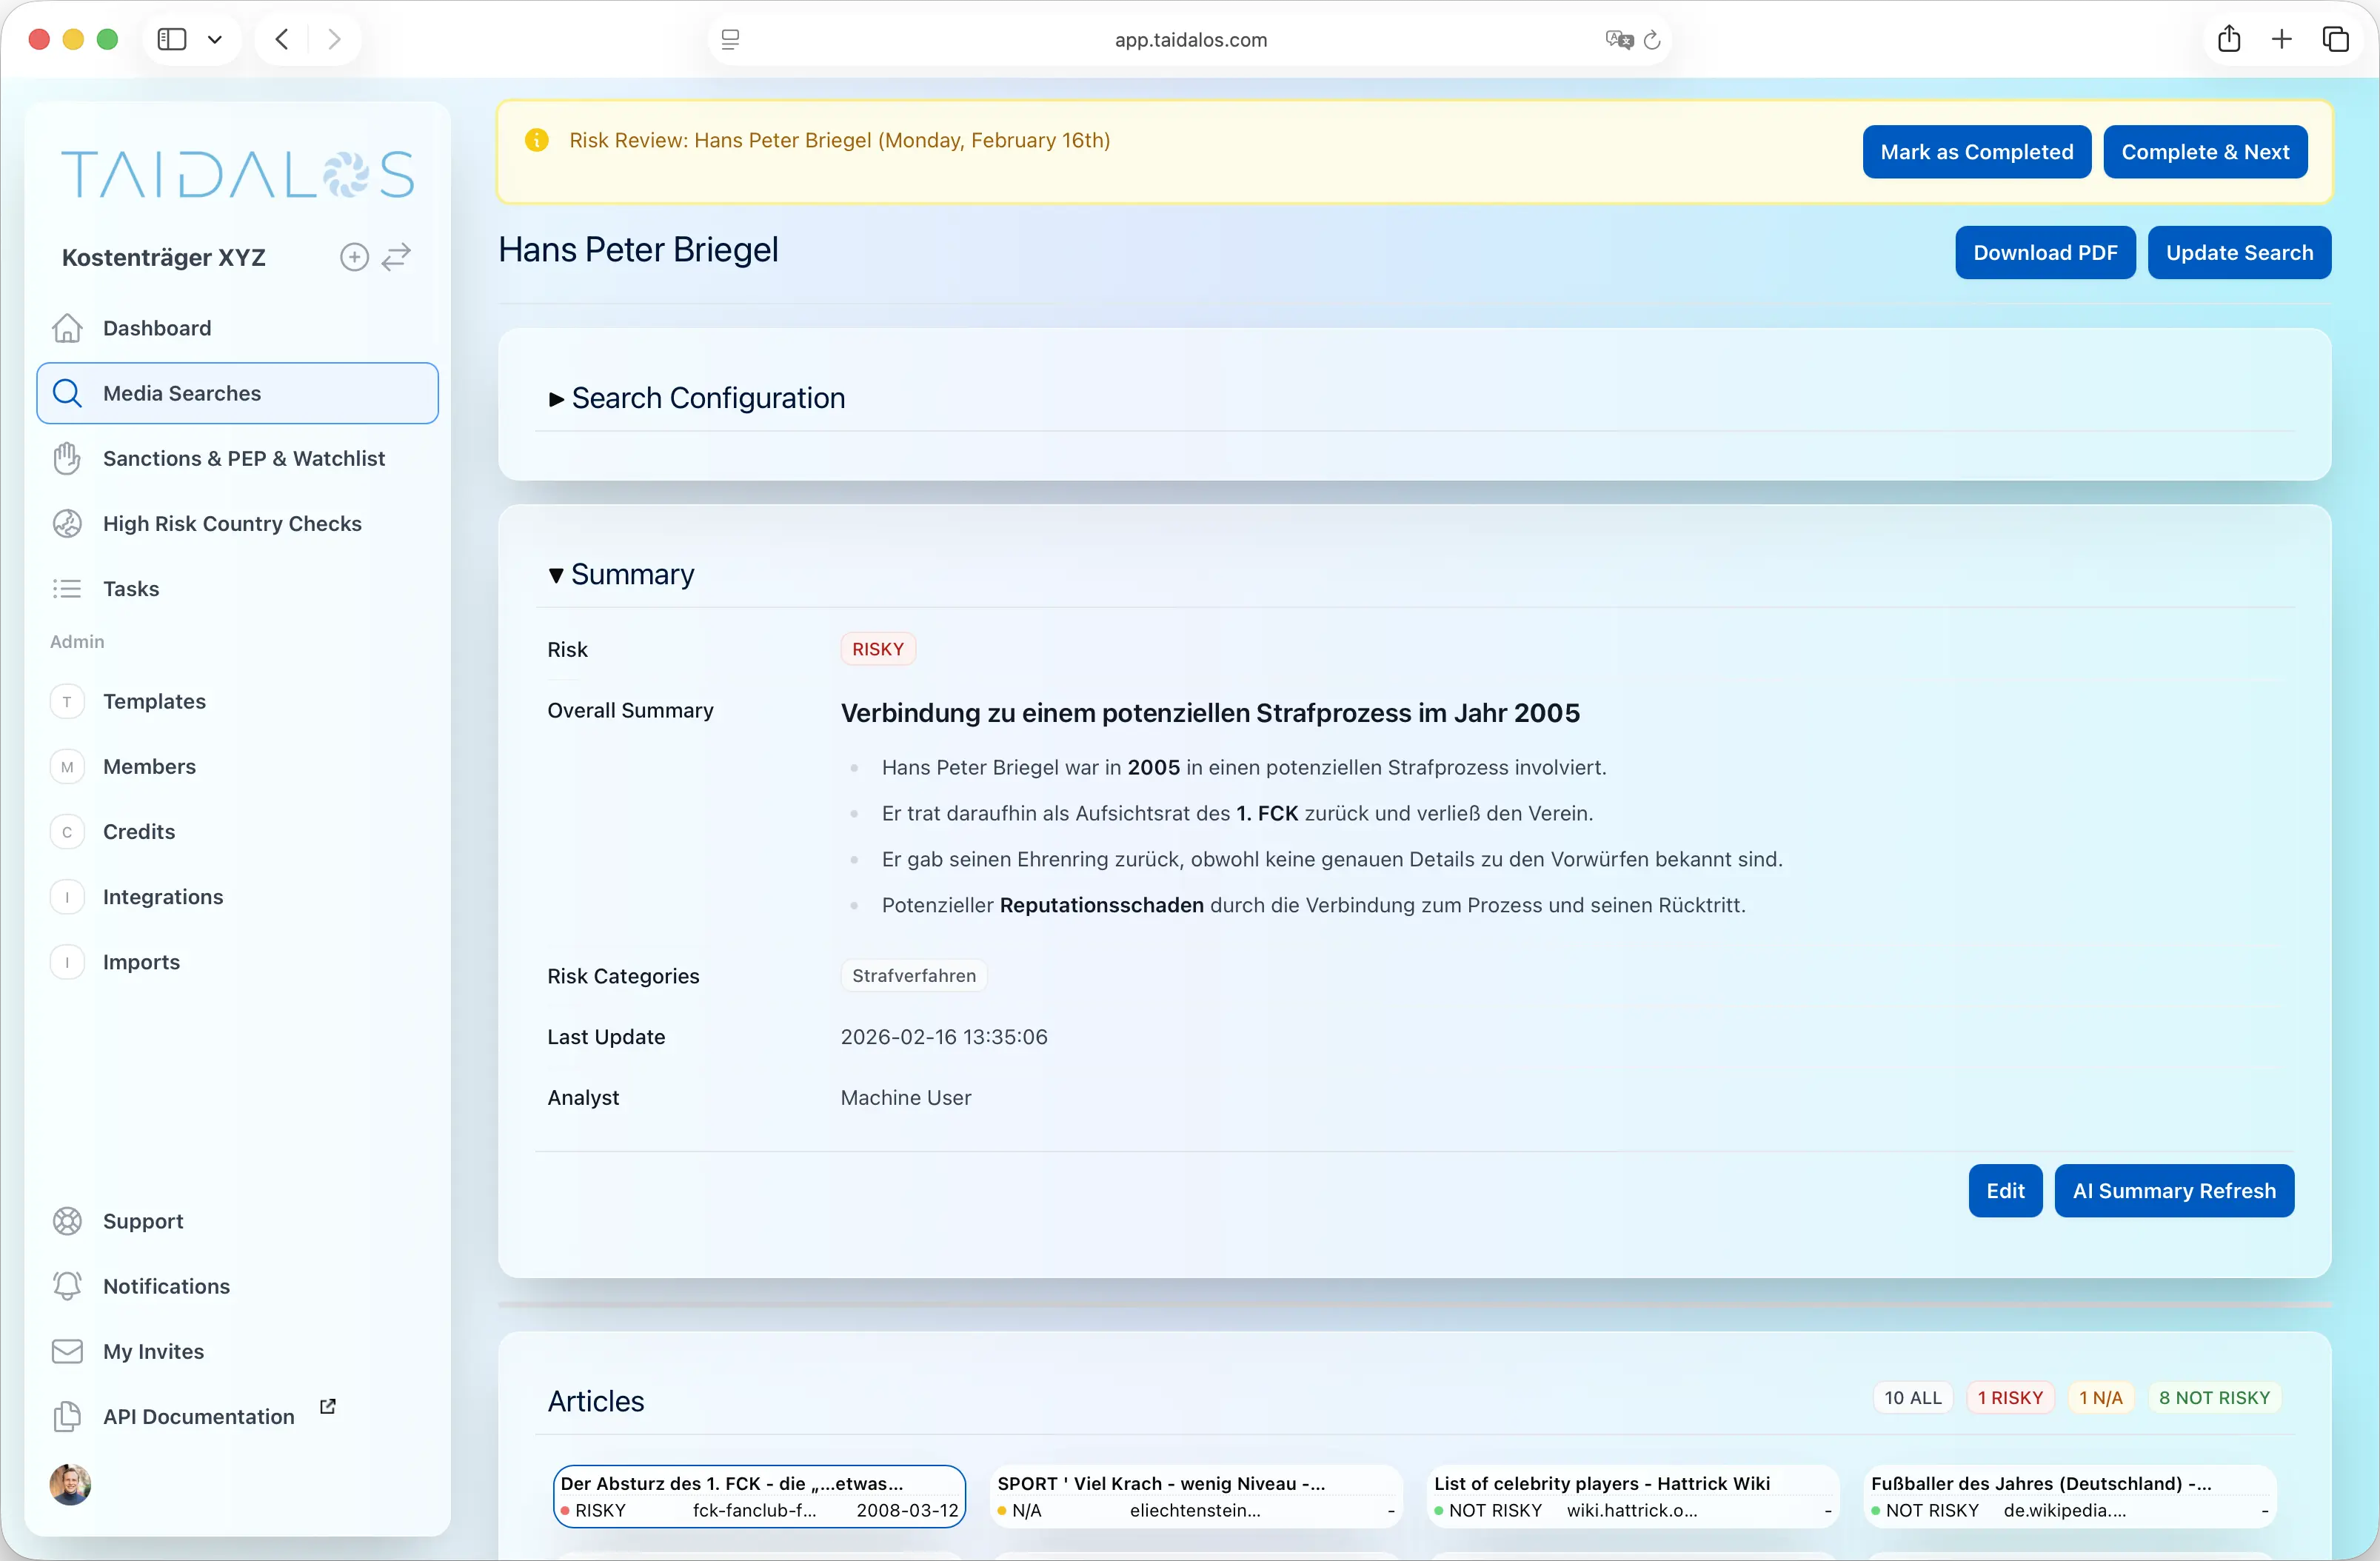The image size is (2380, 1561).
Task: Click the plus icon beside Kostenträger XYZ
Action: (x=354, y=257)
